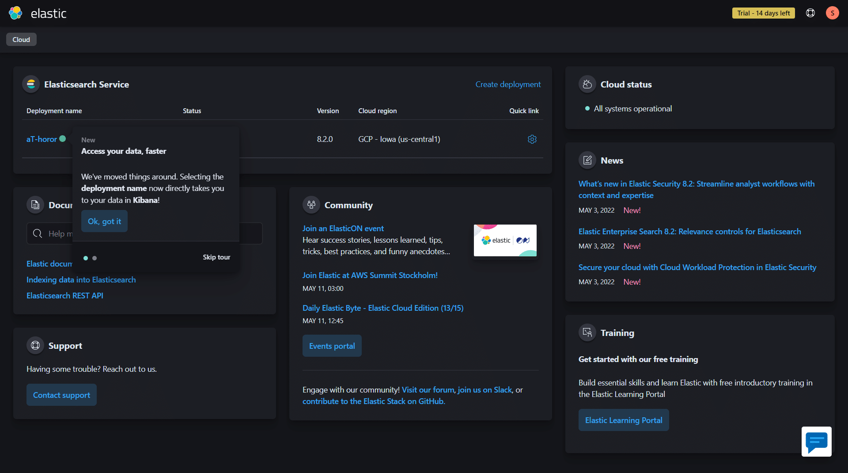
Task: Click contribute to the Elastic Stack on GitHub
Action: (x=374, y=401)
